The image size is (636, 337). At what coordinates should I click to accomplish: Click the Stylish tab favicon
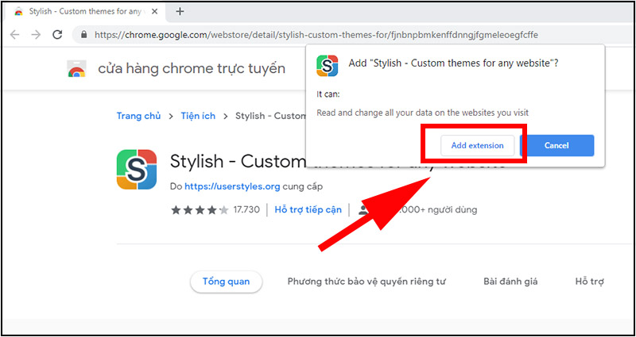(18, 12)
